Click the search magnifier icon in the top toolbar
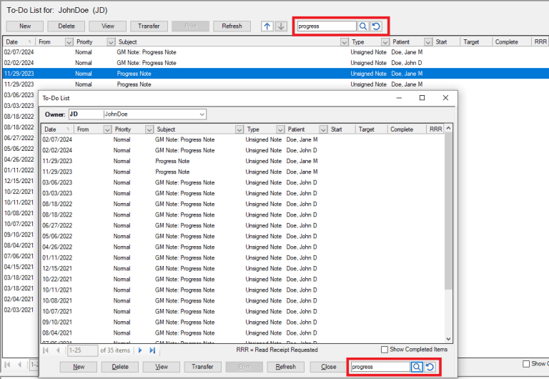The image size is (549, 379). [363, 26]
